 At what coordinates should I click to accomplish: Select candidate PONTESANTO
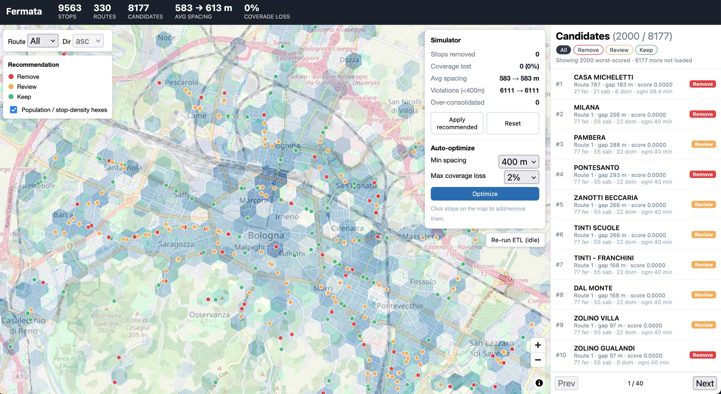(636, 174)
